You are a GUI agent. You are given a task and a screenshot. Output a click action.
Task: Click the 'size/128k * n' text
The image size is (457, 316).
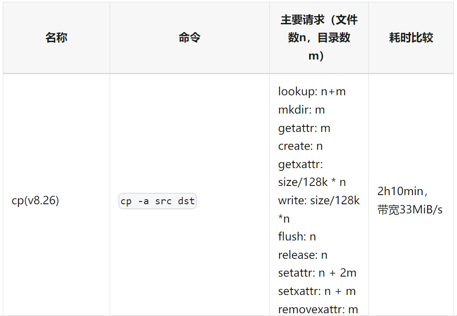[312, 182]
